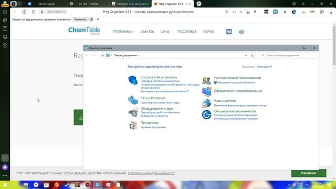Click the taskbar clock
This screenshot has width=336, height=189.
[x=318, y=185]
